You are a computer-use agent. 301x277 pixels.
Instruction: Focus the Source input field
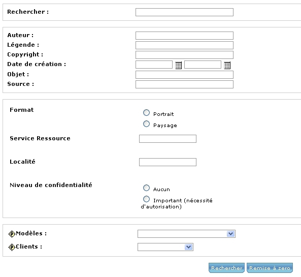(184, 84)
